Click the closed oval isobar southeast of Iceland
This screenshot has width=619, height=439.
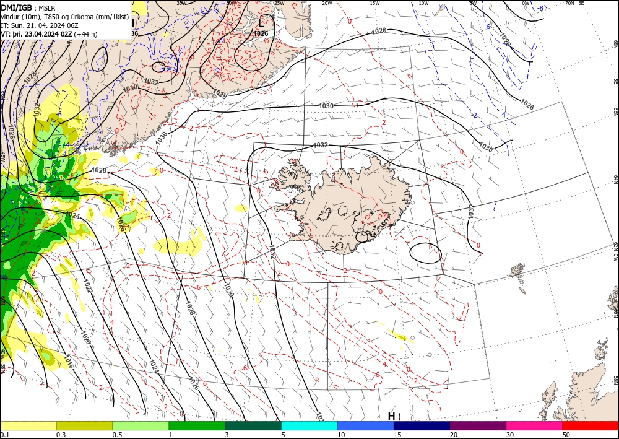pyautogui.click(x=426, y=253)
